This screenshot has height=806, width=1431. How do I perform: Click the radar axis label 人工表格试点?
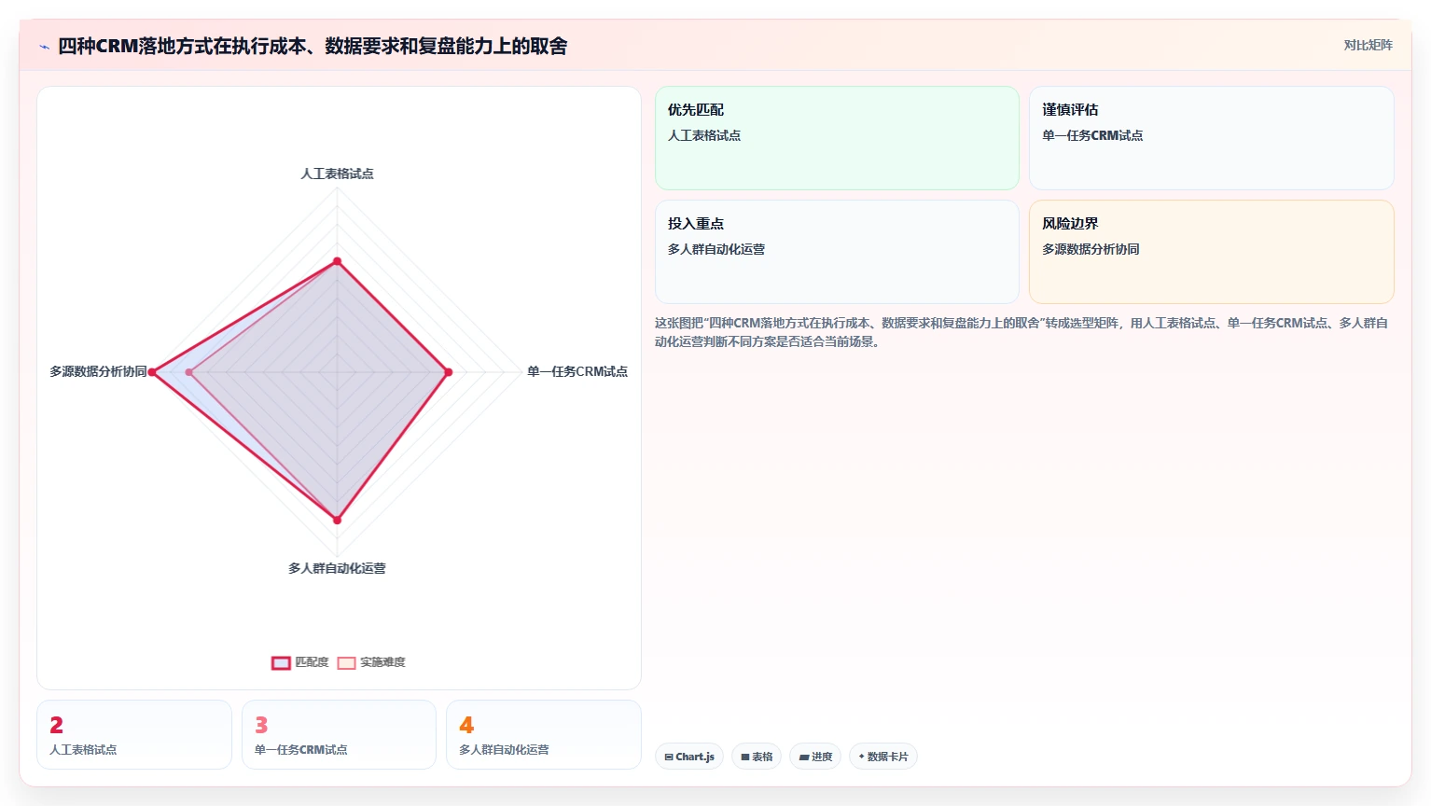pos(337,174)
